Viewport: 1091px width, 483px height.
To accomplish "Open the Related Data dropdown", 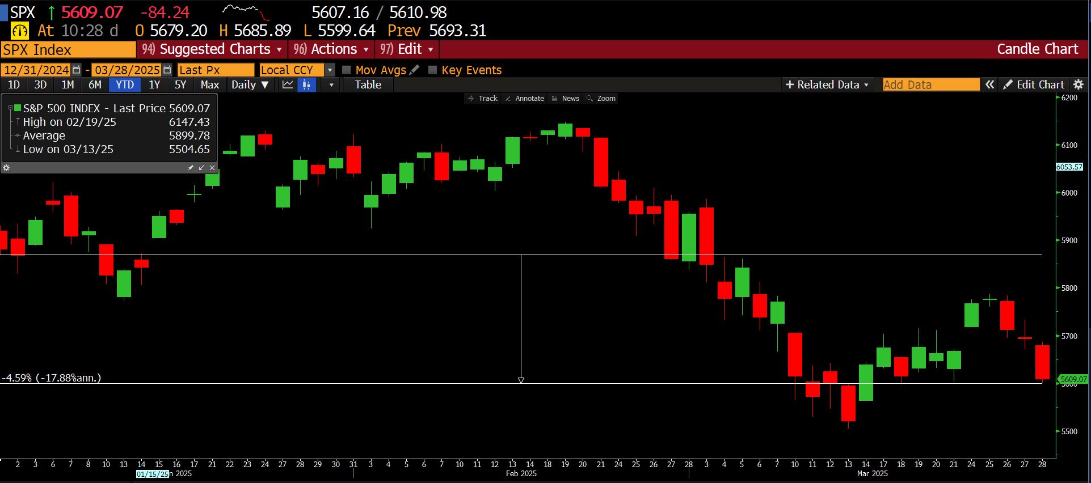I will tap(827, 85).
